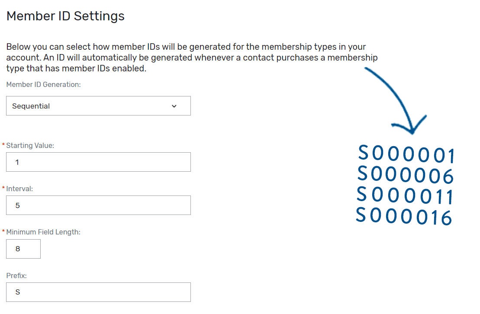Click the Interval field label
The height and width of the screenshot is (314, 480).
(x=19, y=189)
